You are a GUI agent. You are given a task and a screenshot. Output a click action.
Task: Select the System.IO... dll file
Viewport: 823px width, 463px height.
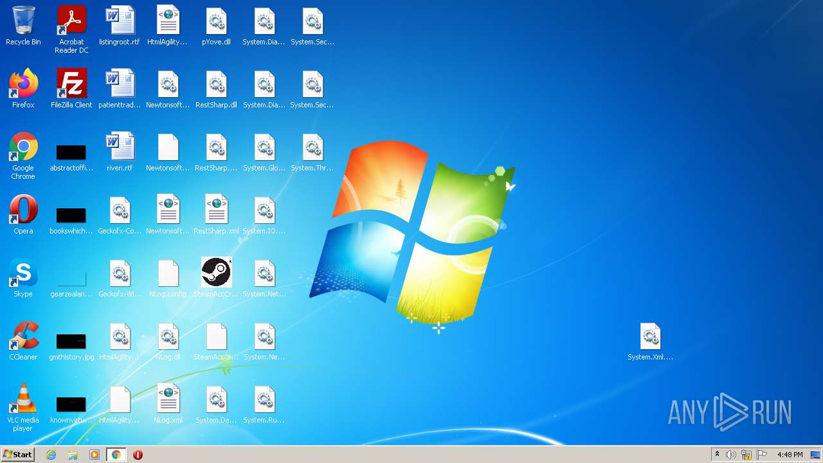264,215
